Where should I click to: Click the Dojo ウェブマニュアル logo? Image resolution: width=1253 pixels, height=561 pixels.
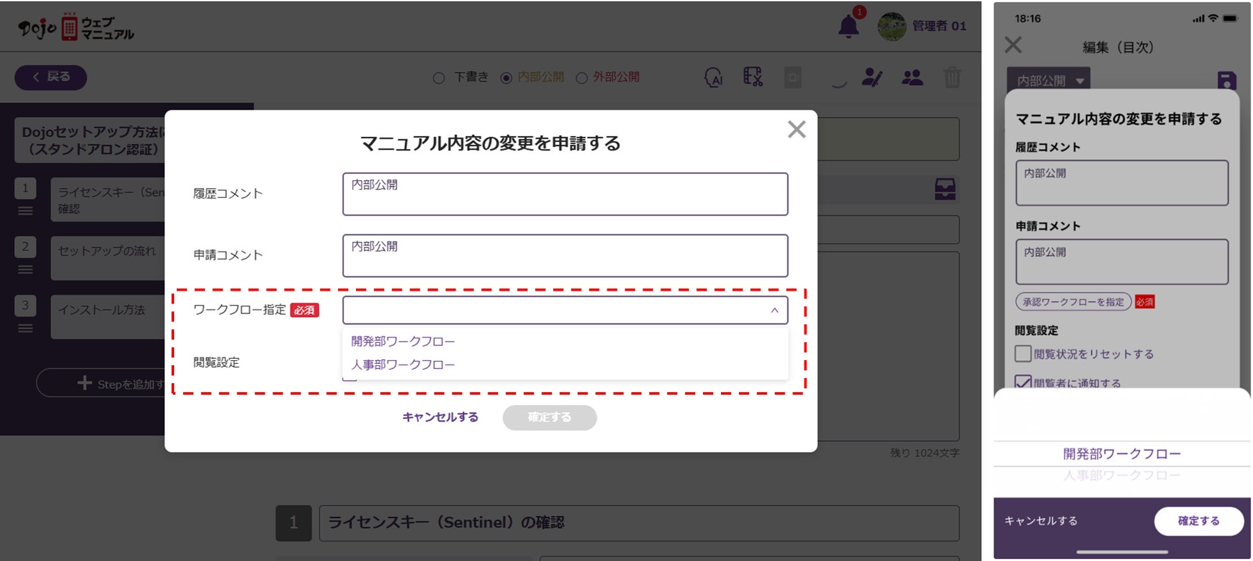[76, 28]
